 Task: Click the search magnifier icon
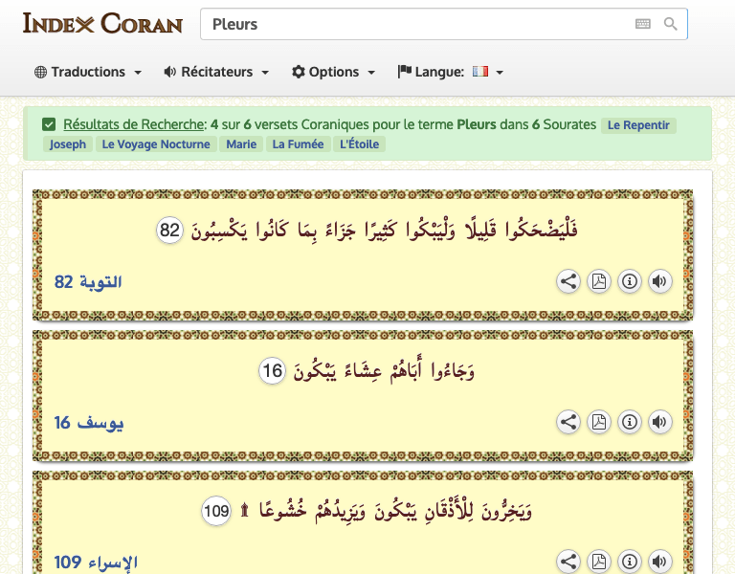pyautogui.click(x=671, y=24)
